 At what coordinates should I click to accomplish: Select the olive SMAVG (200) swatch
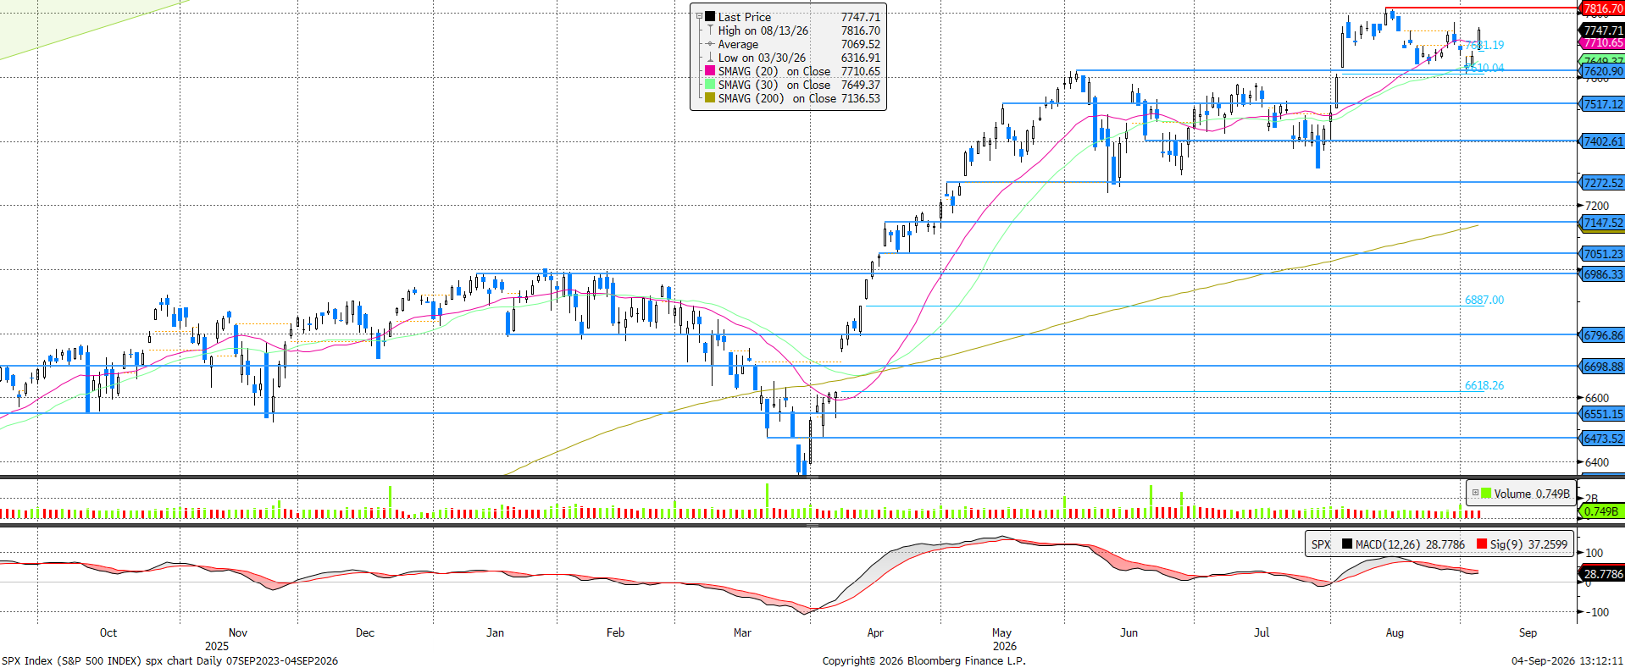710,98
